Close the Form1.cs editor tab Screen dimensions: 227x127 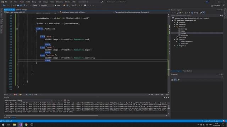[x=14, y=10]
